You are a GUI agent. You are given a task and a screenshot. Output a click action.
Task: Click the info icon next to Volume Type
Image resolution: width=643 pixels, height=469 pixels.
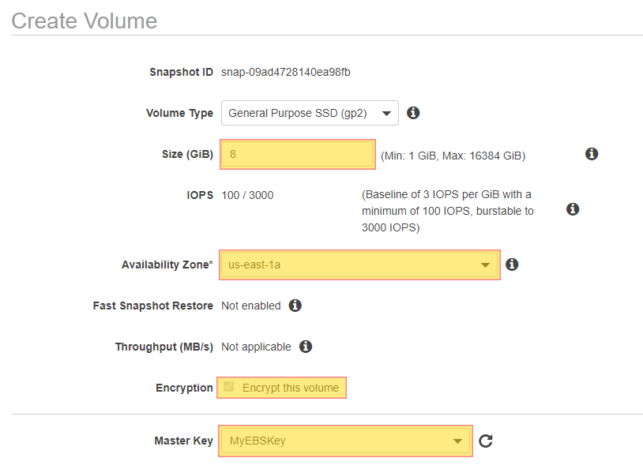coord(413,113)
